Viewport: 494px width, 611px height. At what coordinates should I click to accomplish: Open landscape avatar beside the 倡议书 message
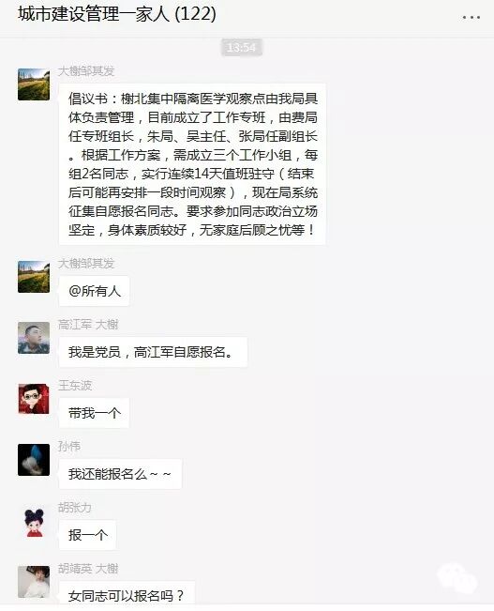point(34,84)
